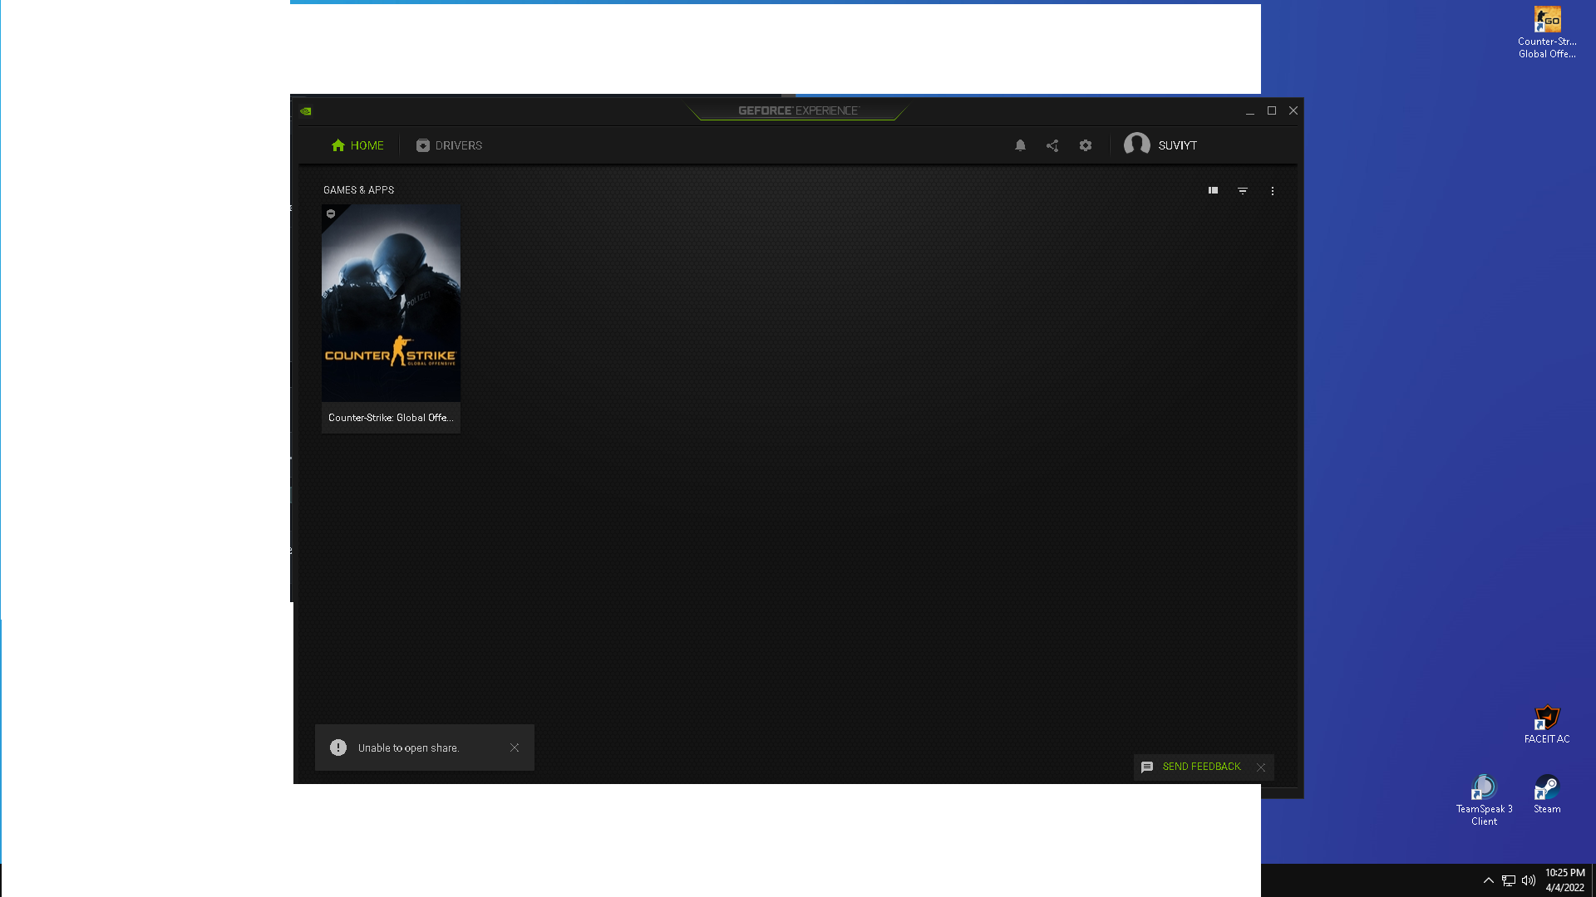Dismiss the Send Feedback bar
Image resolution: width=1596 pixels, height=897 pixels.
click(1261, 767)
